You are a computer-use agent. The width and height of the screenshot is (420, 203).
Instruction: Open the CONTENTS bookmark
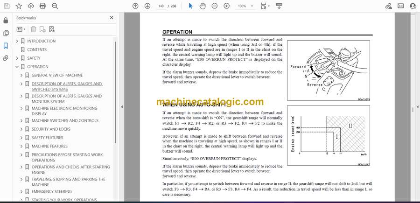click(37, 49)
